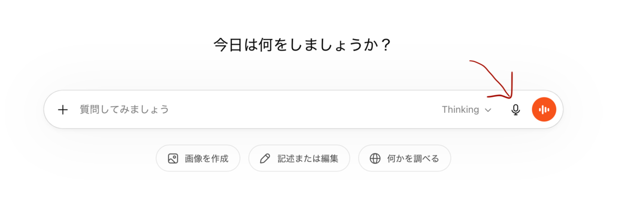Click the pencil icon in 記述または編集
Image resolution: width=632 pixels, height=214 pixels.
tap(265, 158)
